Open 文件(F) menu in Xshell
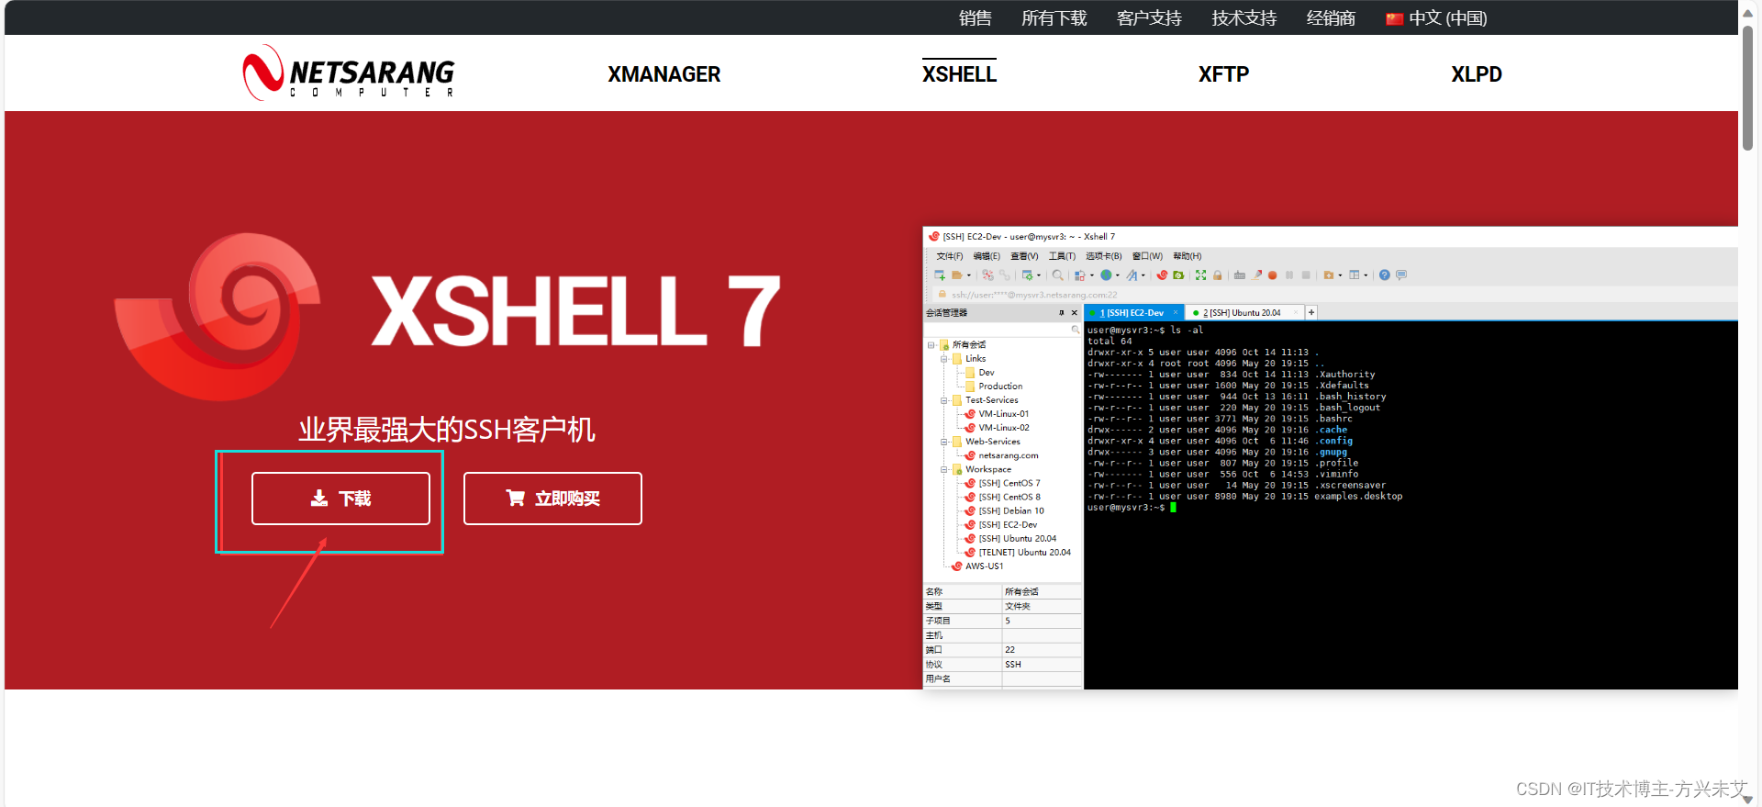This screenshot has height=807, width=1762. point(949,256)
